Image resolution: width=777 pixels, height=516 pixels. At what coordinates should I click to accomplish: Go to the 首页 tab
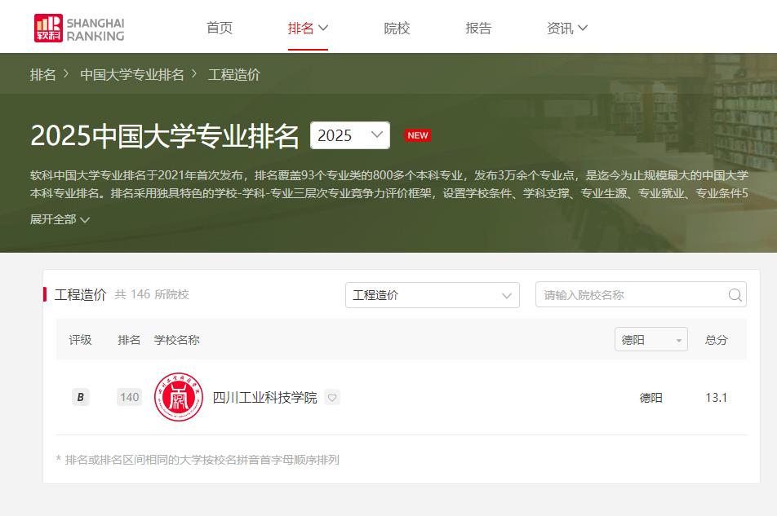pyautogui.click(x=220, y=29)
